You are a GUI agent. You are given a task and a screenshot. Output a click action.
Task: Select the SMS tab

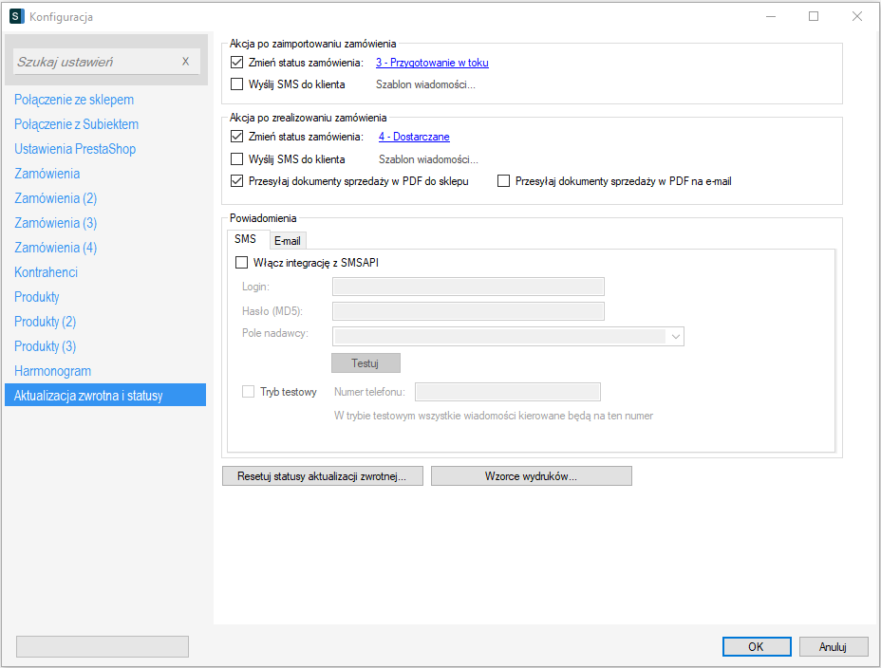pyautogui.click(x=245, y=240)
